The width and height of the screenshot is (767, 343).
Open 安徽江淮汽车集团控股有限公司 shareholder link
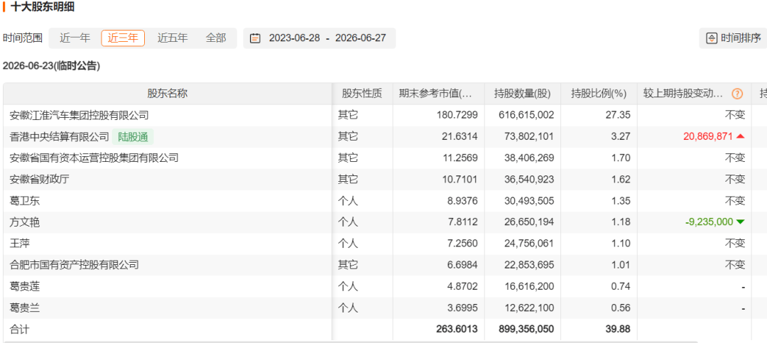click(x=80, y=116)
